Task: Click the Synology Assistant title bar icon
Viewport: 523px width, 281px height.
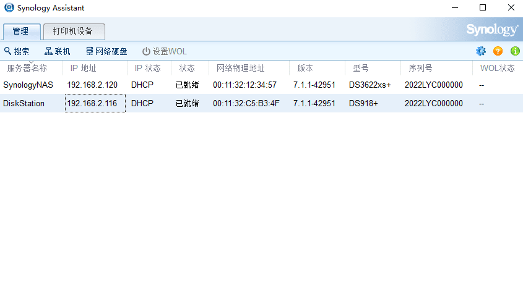Action: tap(9, 7)
